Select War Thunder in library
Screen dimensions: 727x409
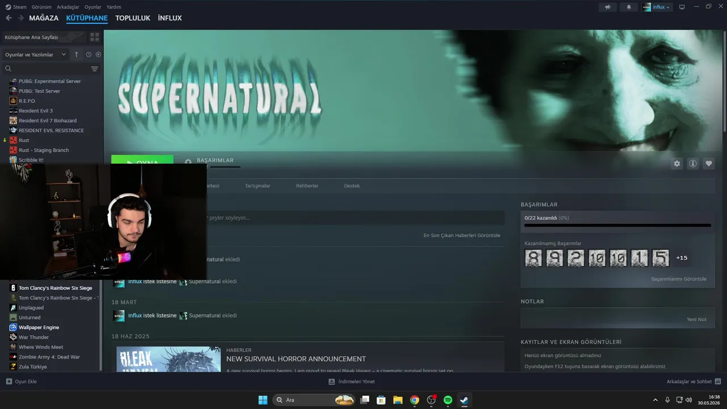click(34, 337)
